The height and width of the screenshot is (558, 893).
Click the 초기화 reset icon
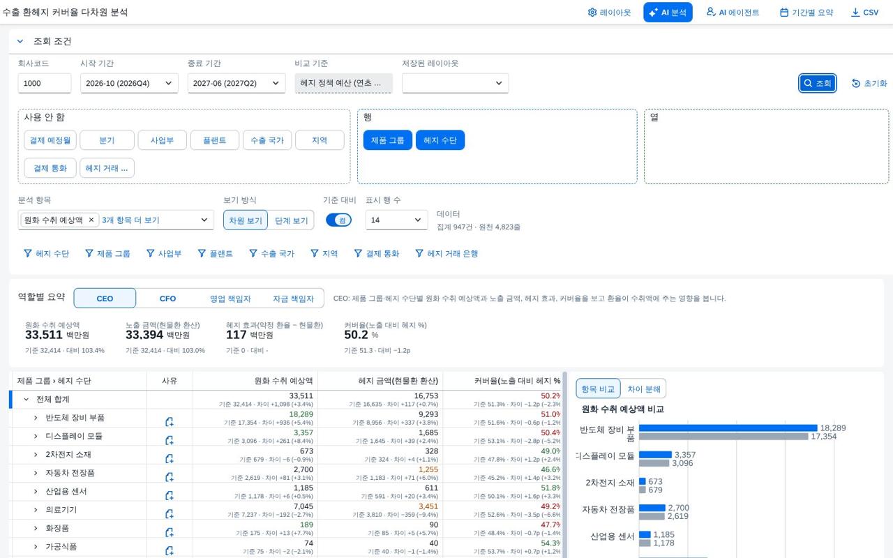click(x=856, y=83)
